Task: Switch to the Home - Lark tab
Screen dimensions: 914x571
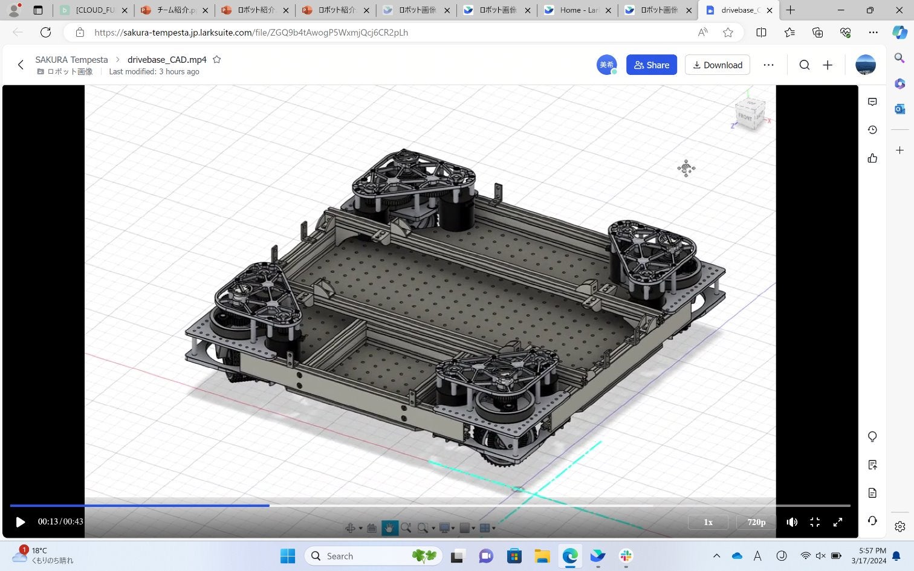Action: [x=578, y=10]
